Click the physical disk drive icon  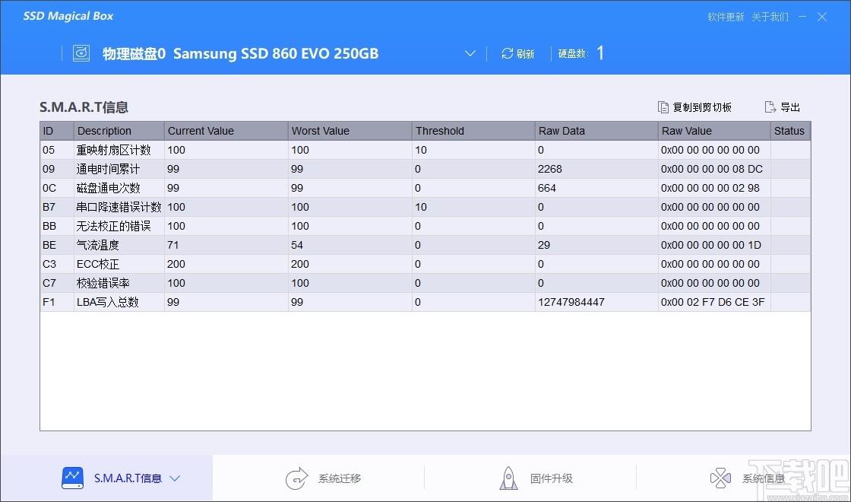(81, 53)
